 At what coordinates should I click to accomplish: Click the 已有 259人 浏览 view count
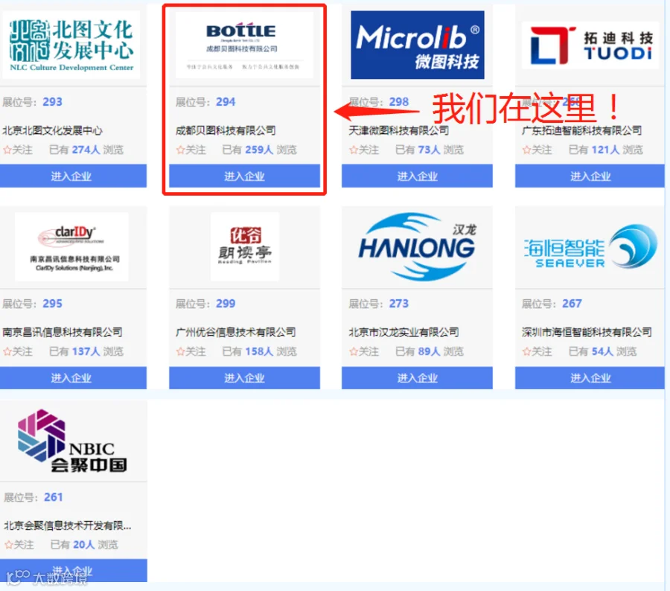pyautogui.click(x=259, y=150)
